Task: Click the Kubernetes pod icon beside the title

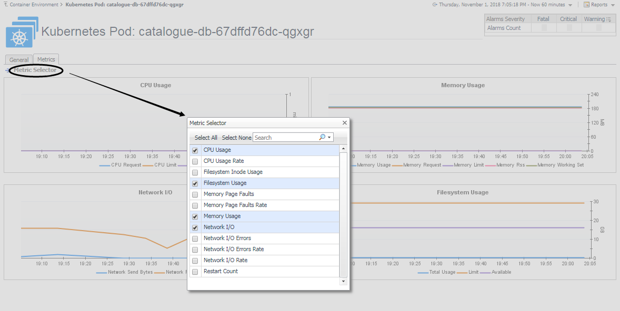Action: (22, 32)
